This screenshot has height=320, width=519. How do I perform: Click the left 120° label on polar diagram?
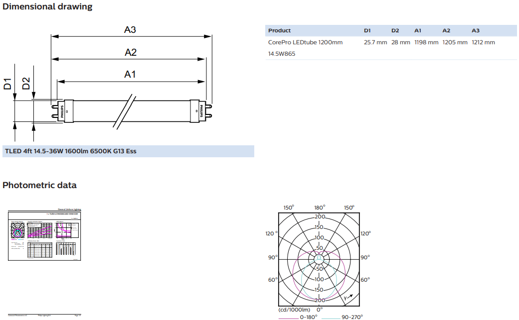tap(271, 233)
